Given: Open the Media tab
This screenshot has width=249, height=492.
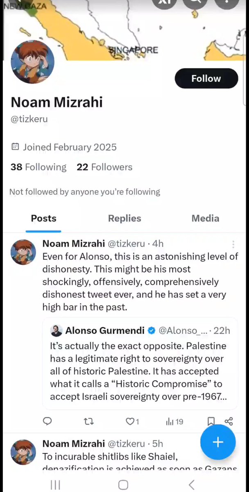Looking at the screenshot, I should click(x=205, y=219).
